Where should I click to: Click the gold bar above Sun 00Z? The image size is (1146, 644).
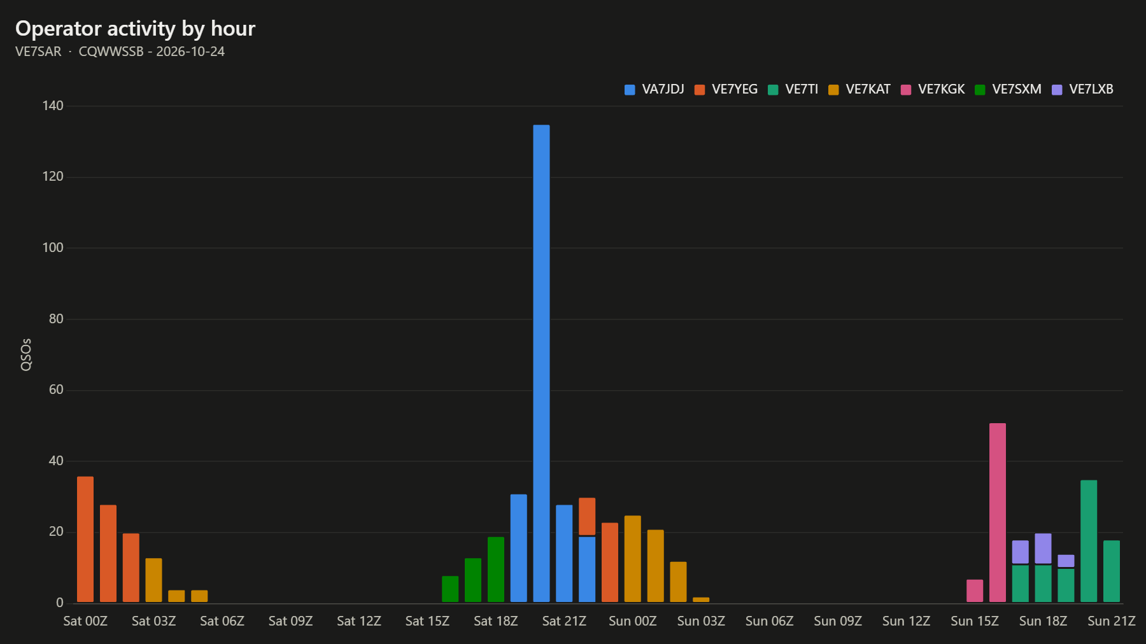click(633, 559)
